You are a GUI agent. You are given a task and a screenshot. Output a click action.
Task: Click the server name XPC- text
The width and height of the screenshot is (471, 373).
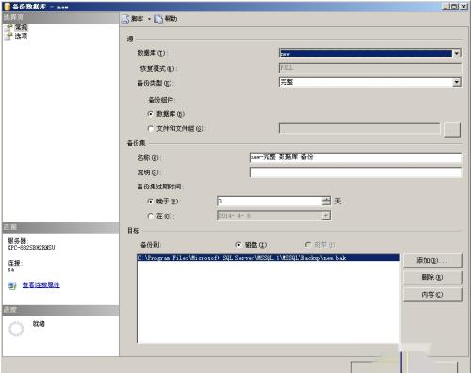coord(31,248)
